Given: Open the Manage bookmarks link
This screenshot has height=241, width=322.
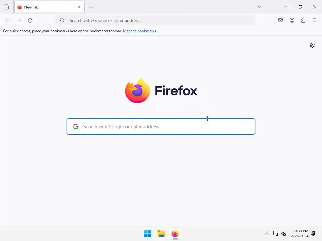Looking at the screenshot, I should pyautogui.click(x=141, y=31).
